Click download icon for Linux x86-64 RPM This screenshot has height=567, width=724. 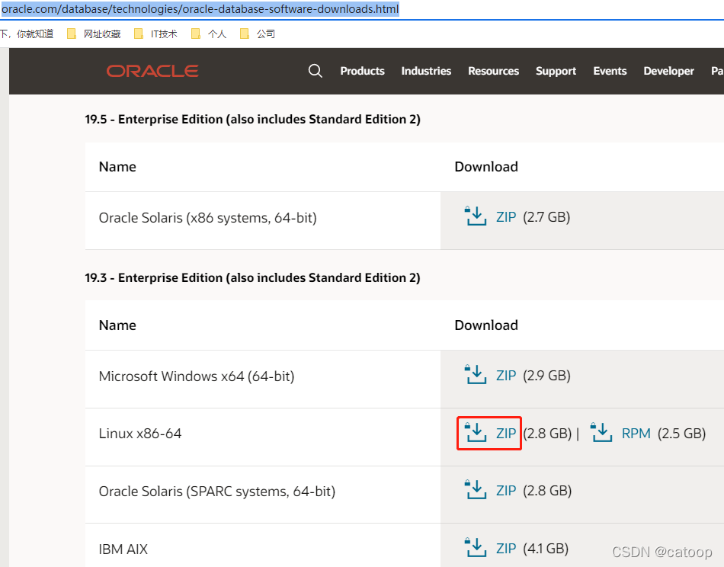coord(601,433)
